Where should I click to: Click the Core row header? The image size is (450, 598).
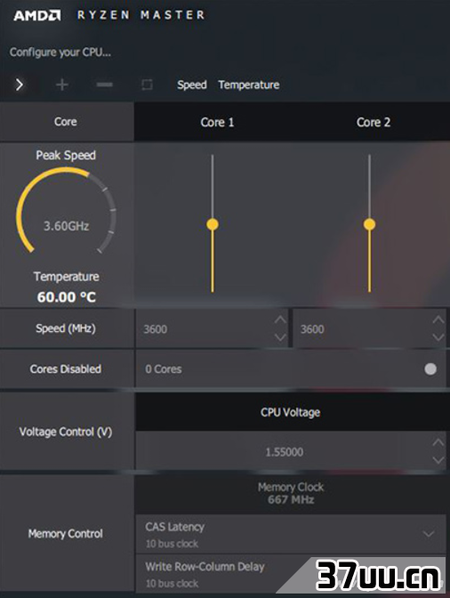pos(66,122)
